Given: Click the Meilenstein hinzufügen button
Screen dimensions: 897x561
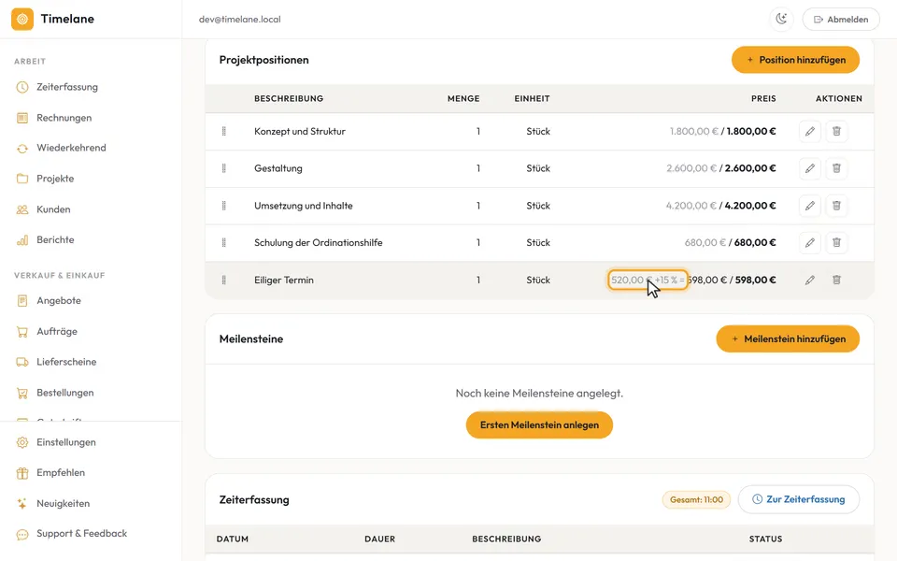Looking at the screenshot, I should [788, 338].
